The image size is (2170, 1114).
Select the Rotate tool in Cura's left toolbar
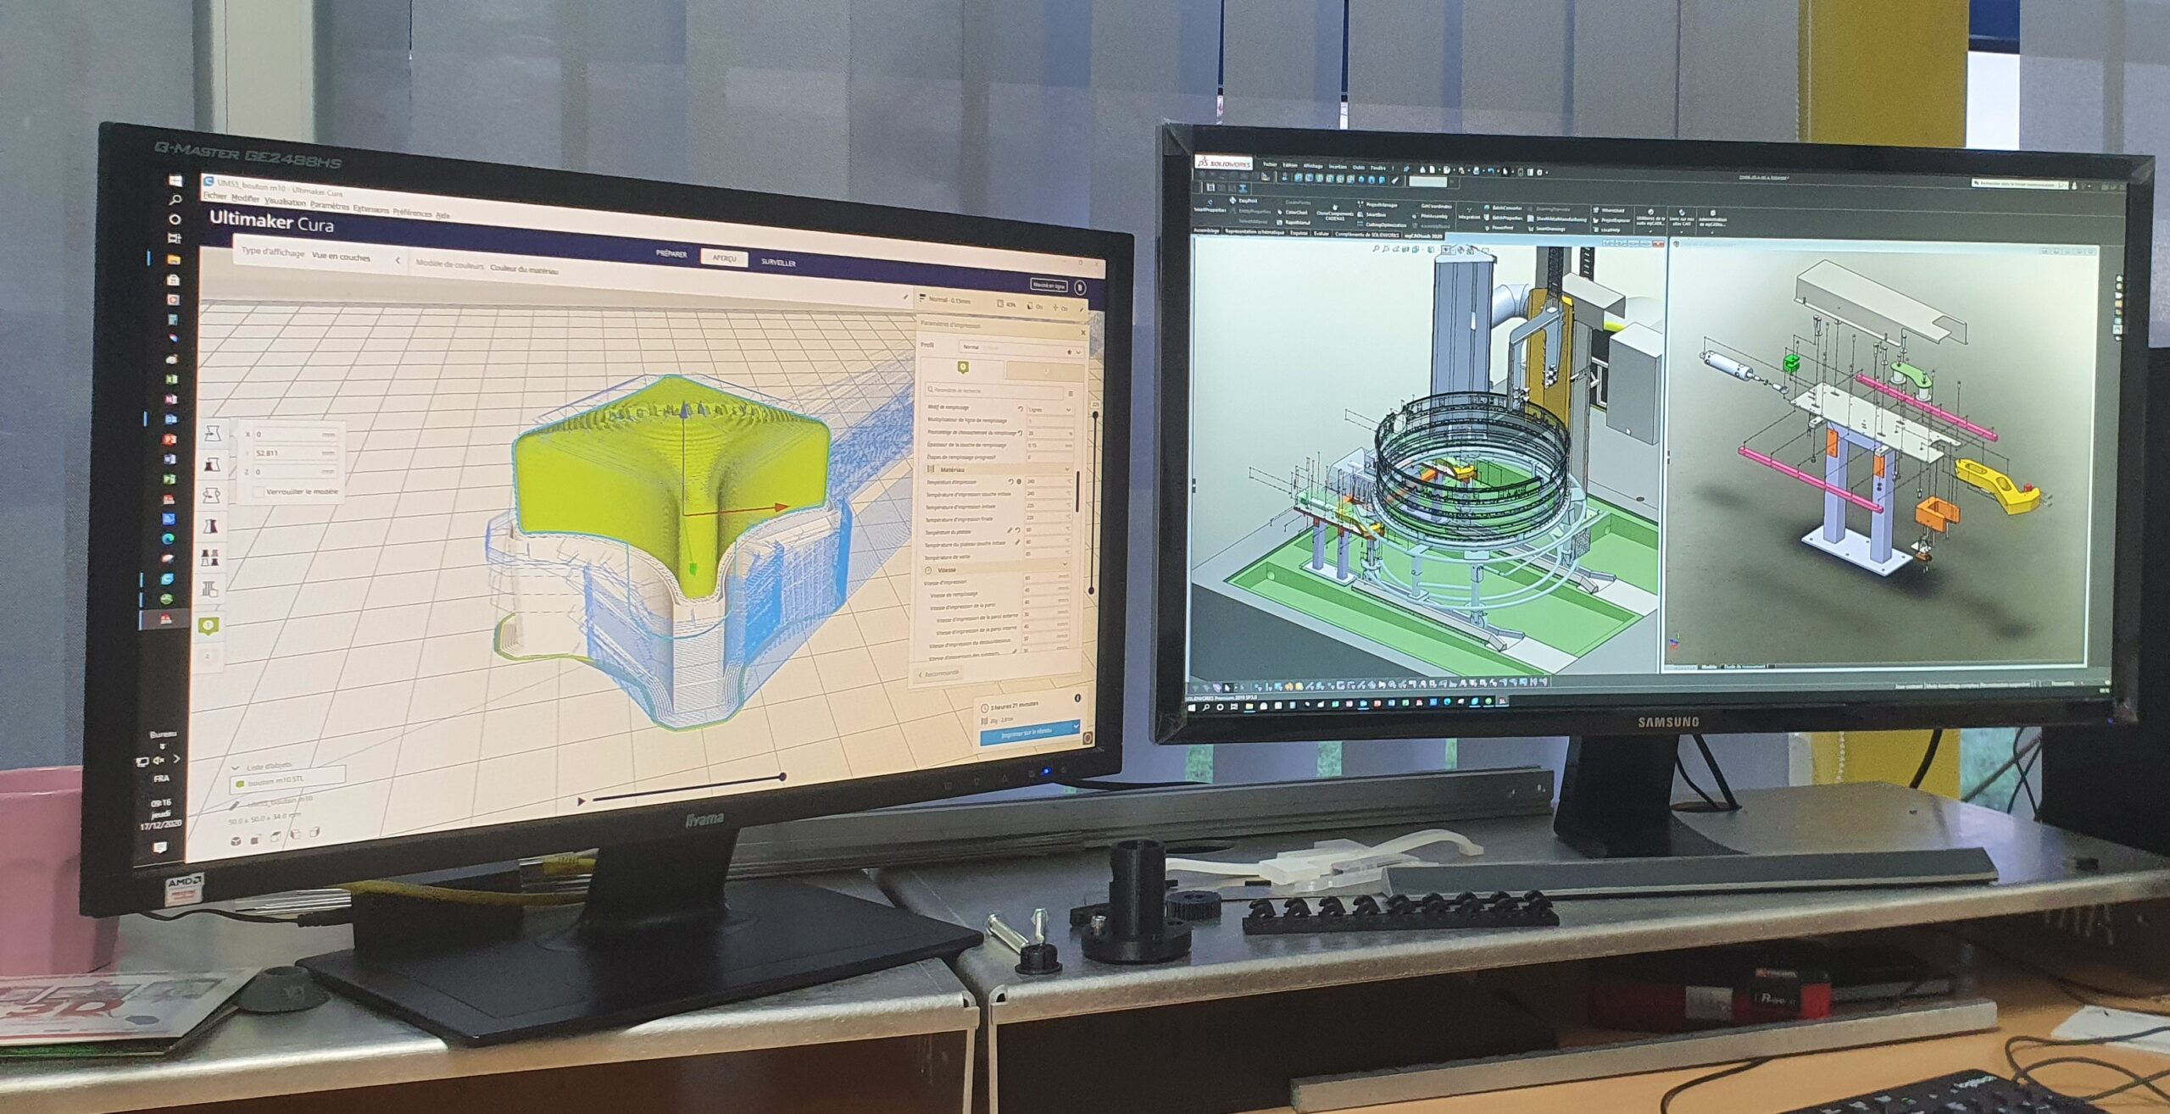(x=213, y=496)
